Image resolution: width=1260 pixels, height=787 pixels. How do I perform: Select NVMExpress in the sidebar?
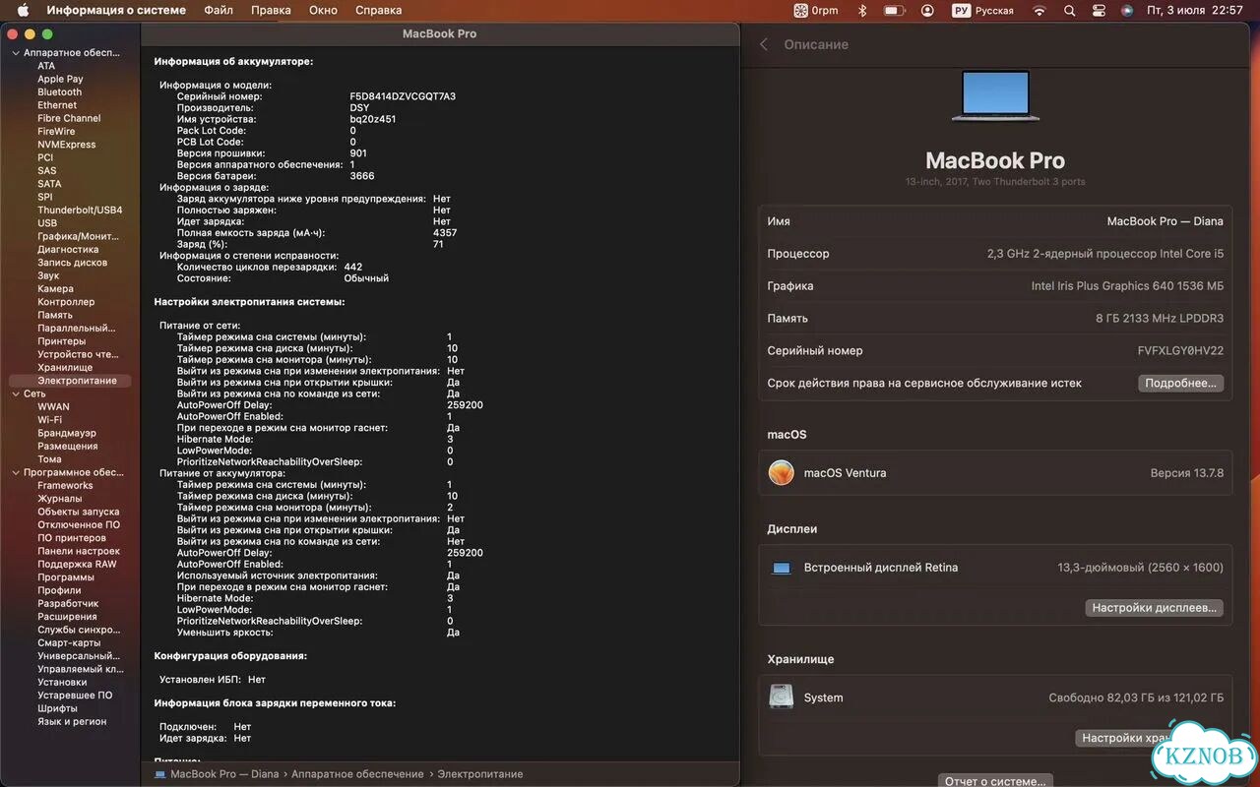coord(67,145)
